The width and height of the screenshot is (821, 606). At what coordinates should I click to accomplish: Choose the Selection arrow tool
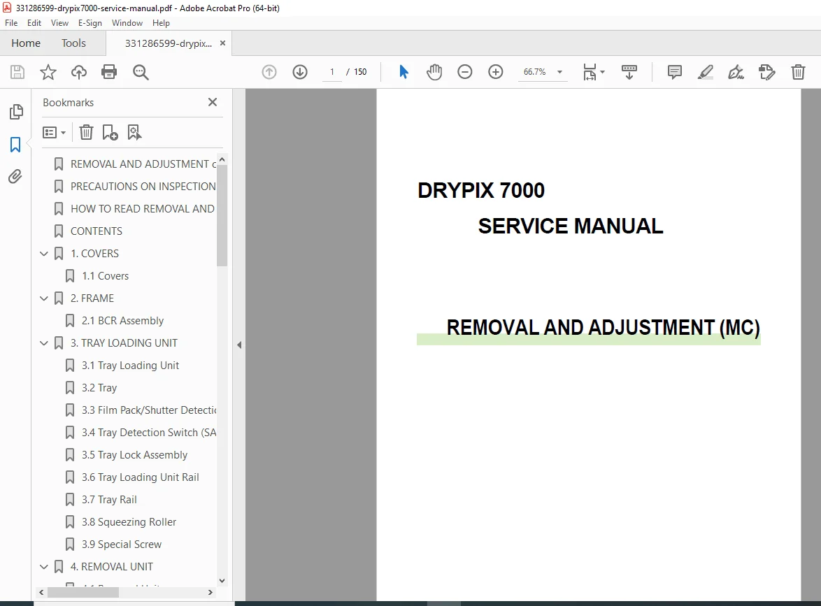pyautogui.click(x=404, y=72)
